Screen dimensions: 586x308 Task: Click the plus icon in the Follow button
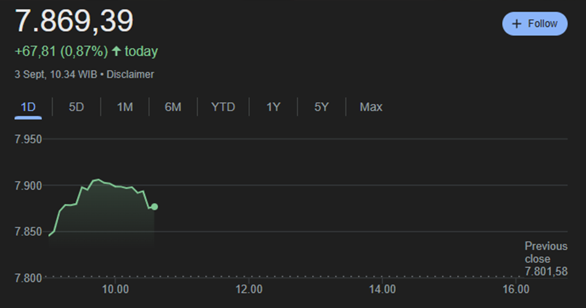(517, 24)
